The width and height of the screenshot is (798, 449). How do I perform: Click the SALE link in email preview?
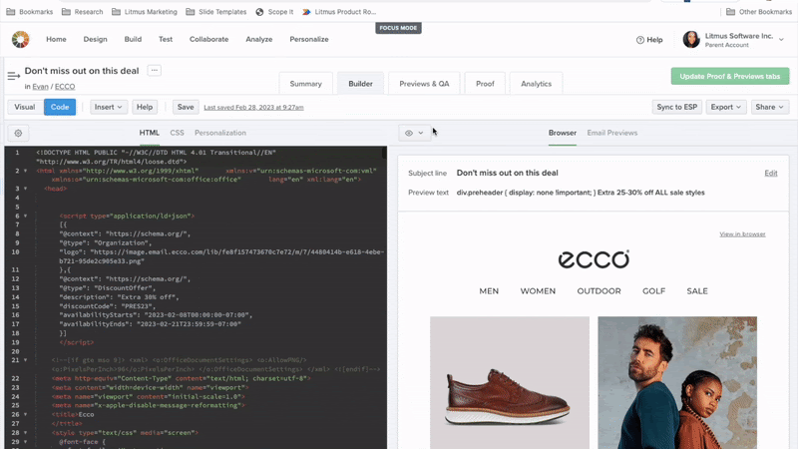tap(696, 291)
